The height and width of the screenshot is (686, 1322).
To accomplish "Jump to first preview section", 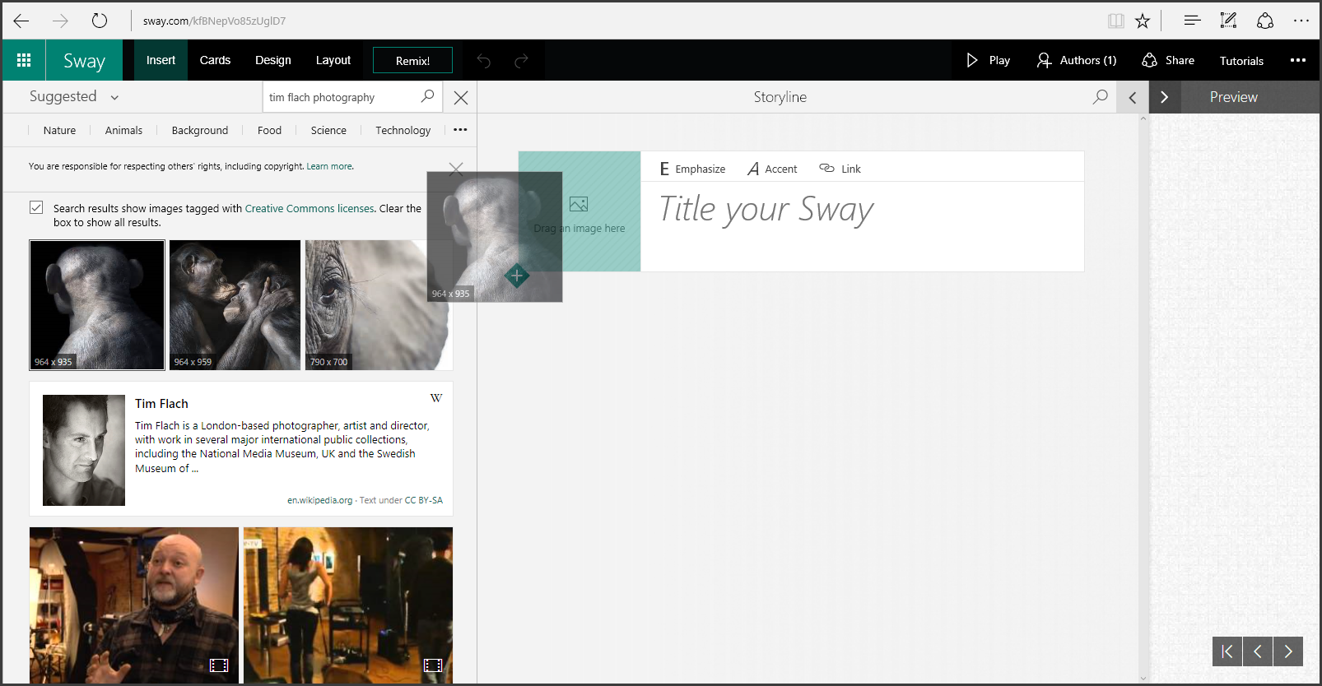I will pos(1227,651).
